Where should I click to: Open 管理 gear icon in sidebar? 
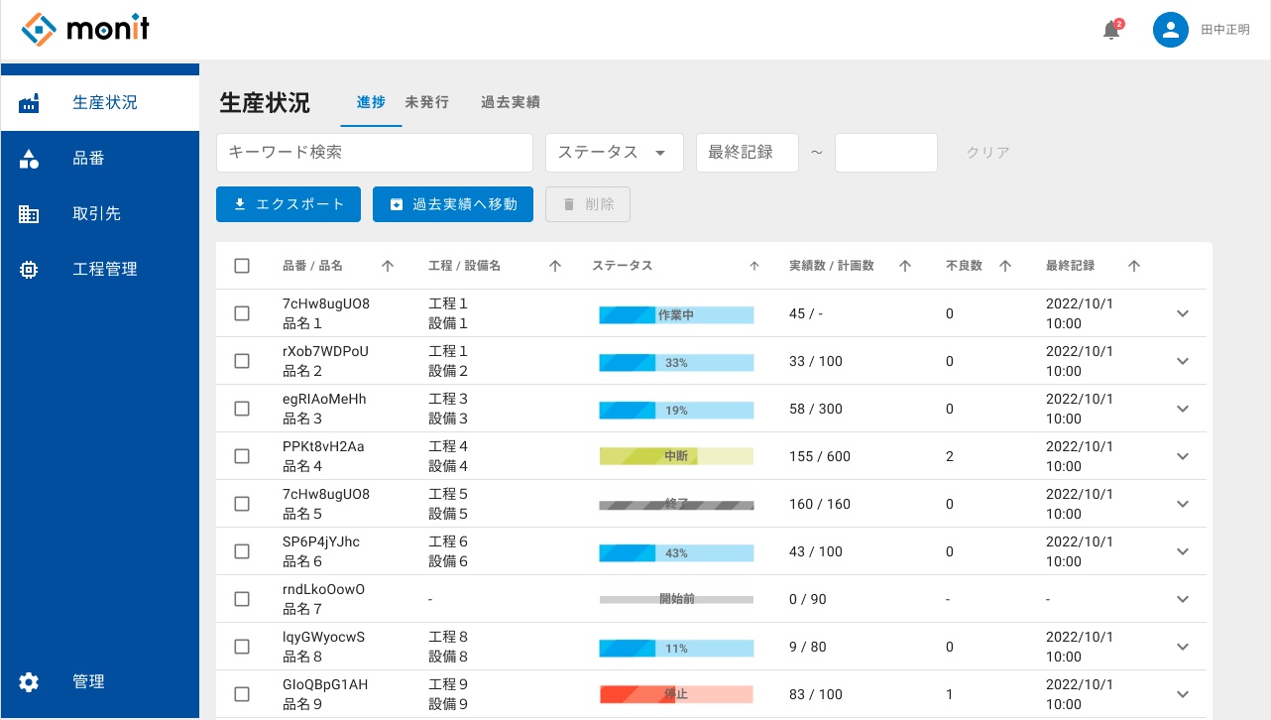(30, 682)
